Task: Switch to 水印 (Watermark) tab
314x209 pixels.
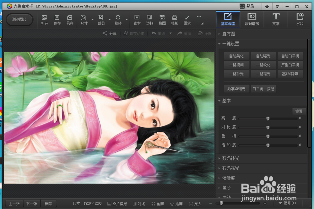Action: tap(300, 19)
